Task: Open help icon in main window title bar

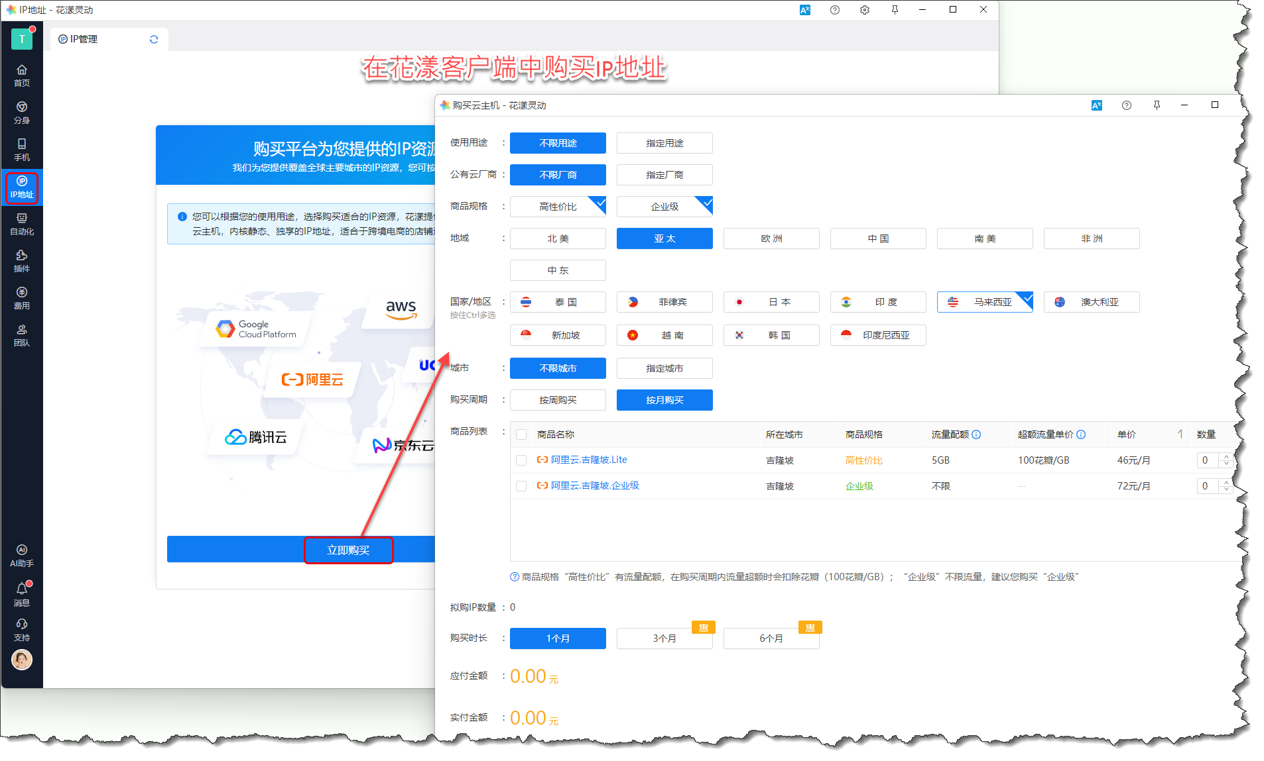Action: [x=835, y=10]
